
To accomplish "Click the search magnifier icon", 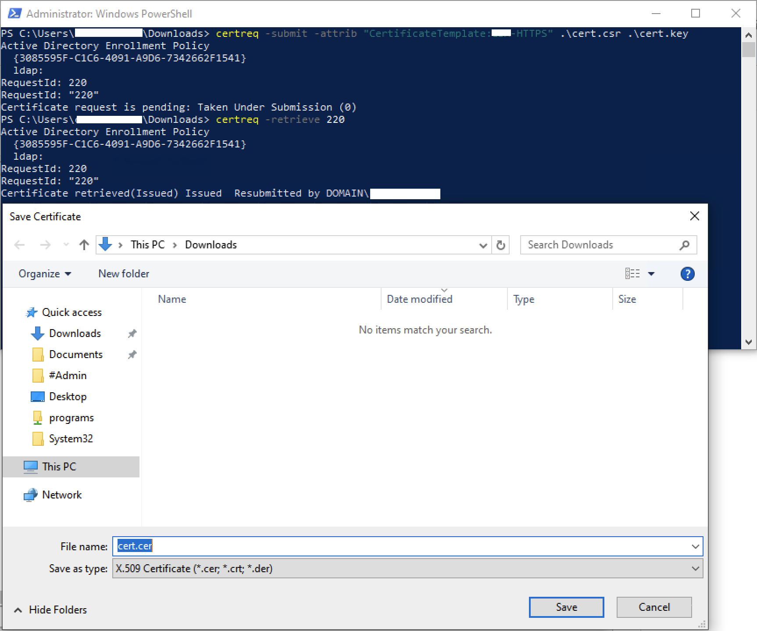I will coord(685,245).
